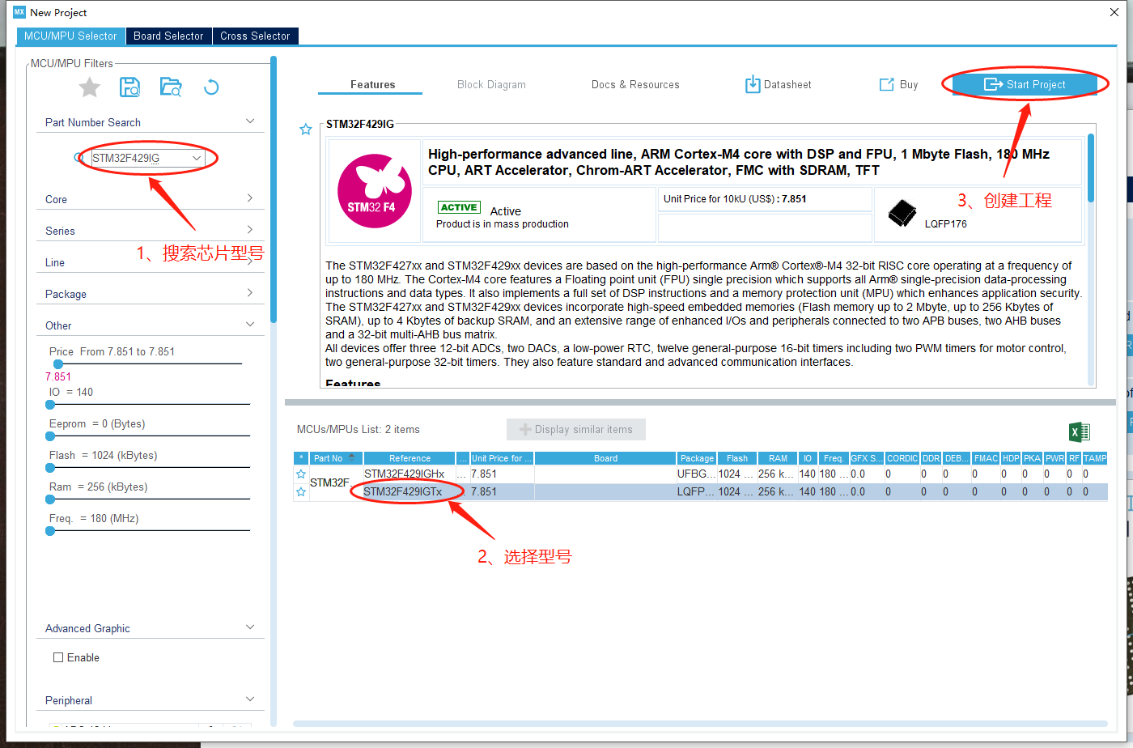1133x748 pixels.
Task: Star the STM32F429IGTx row as favorite
Action: pyautogui.click(x=301, y=492)
